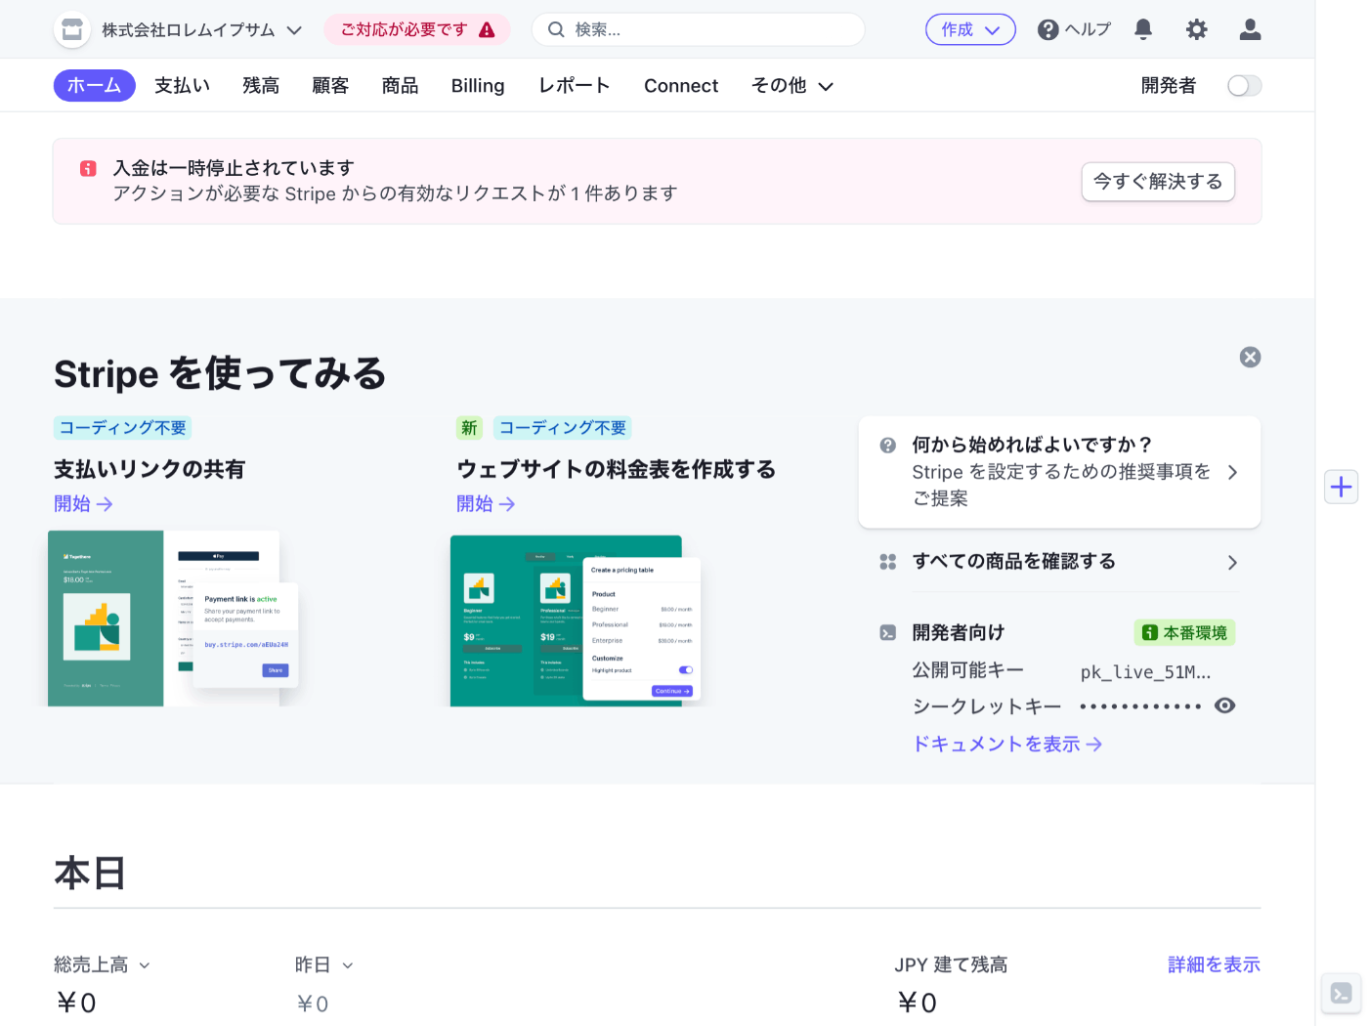Start 支払いリンクの共有 via 開始 link

pyautogui.click(x=83, y=503)
